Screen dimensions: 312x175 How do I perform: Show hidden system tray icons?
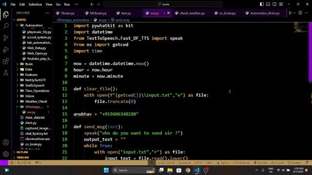coord(256,170)
